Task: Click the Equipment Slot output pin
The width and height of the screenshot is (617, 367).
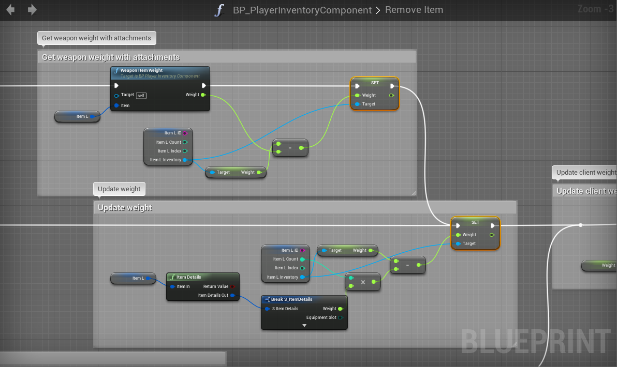Action: tap(340, 317)
